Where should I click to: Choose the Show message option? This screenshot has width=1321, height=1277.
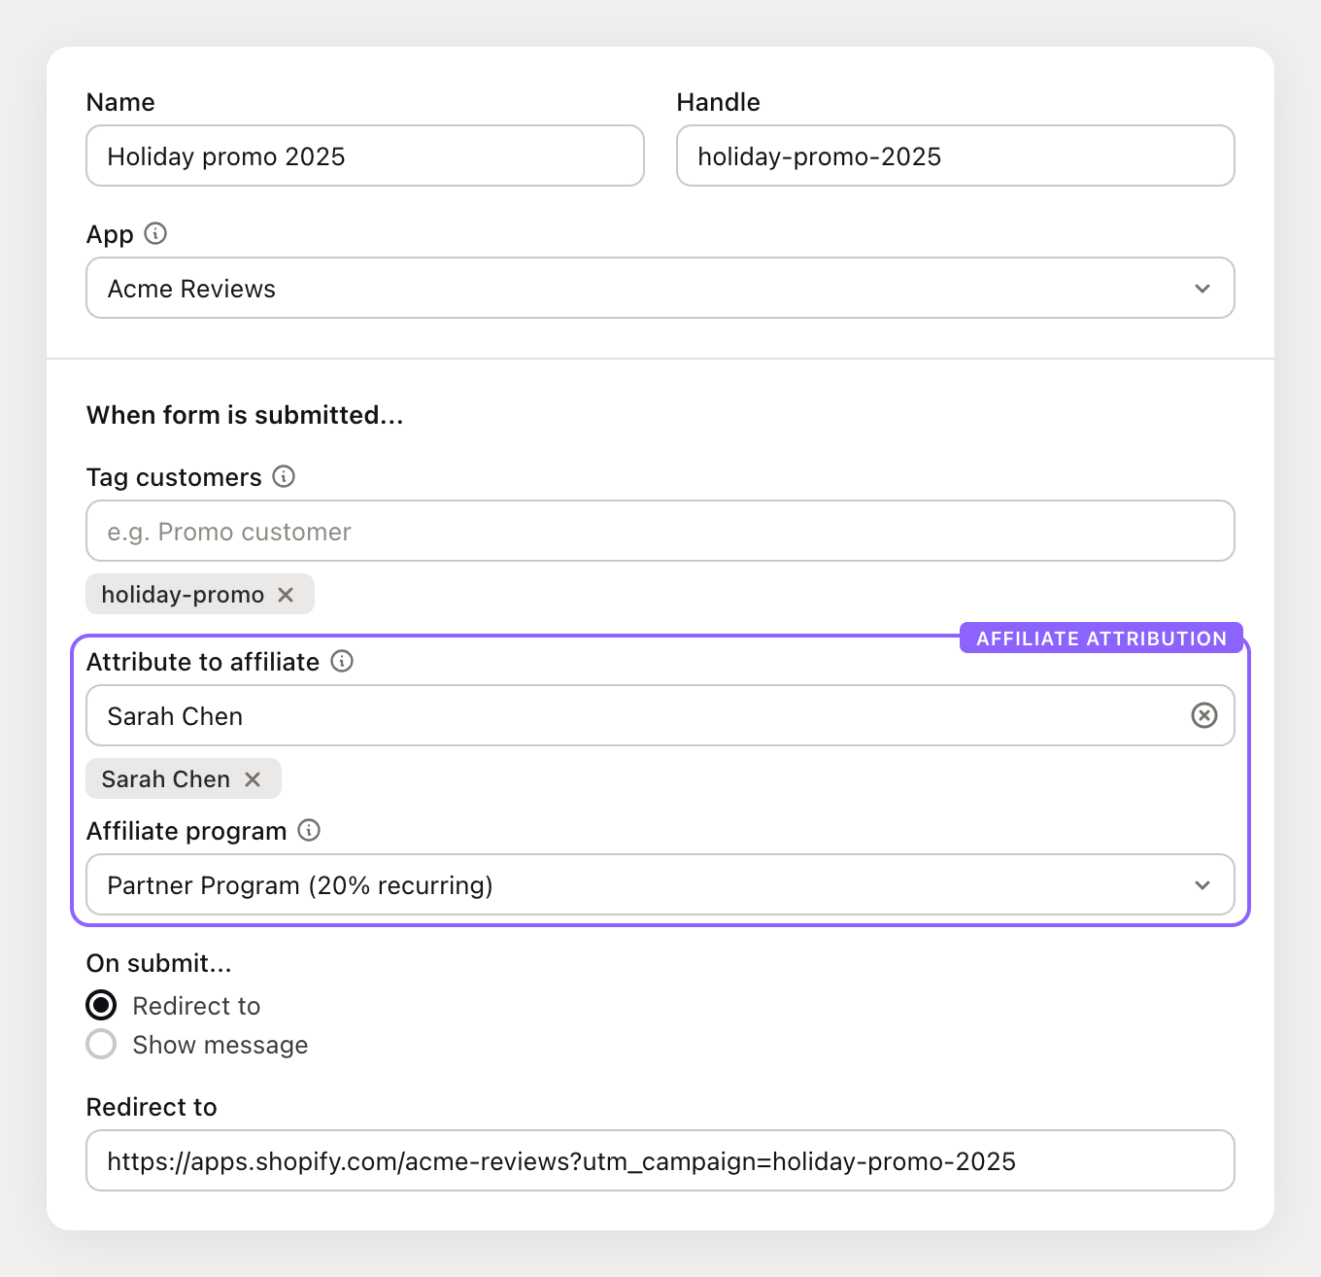pyautogui.click(x=101, y=1044)
